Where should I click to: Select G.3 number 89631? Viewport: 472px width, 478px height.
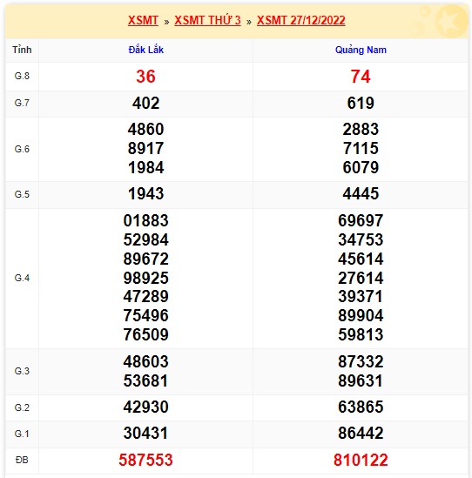(361, 381)
